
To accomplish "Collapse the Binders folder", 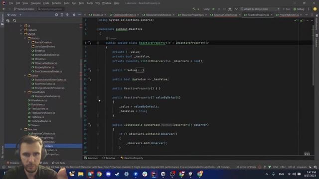I will tap(25, 38).
